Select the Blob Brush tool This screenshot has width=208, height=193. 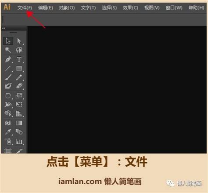coord(8,86)
